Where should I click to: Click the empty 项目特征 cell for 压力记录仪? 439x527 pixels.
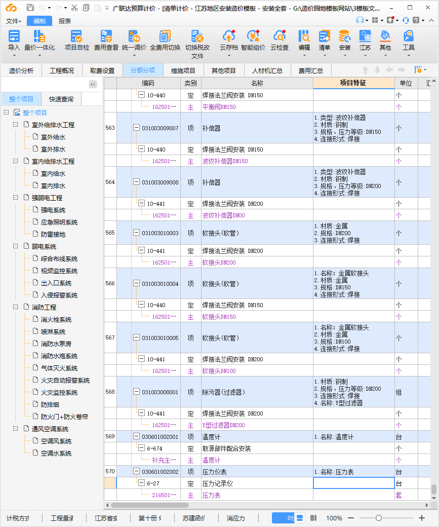tap(353, 483)
